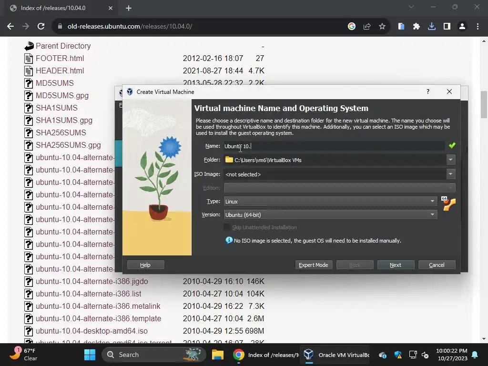Open the FOOTER.html link
This screenshot has height=366, width=488.
point(60,58)
